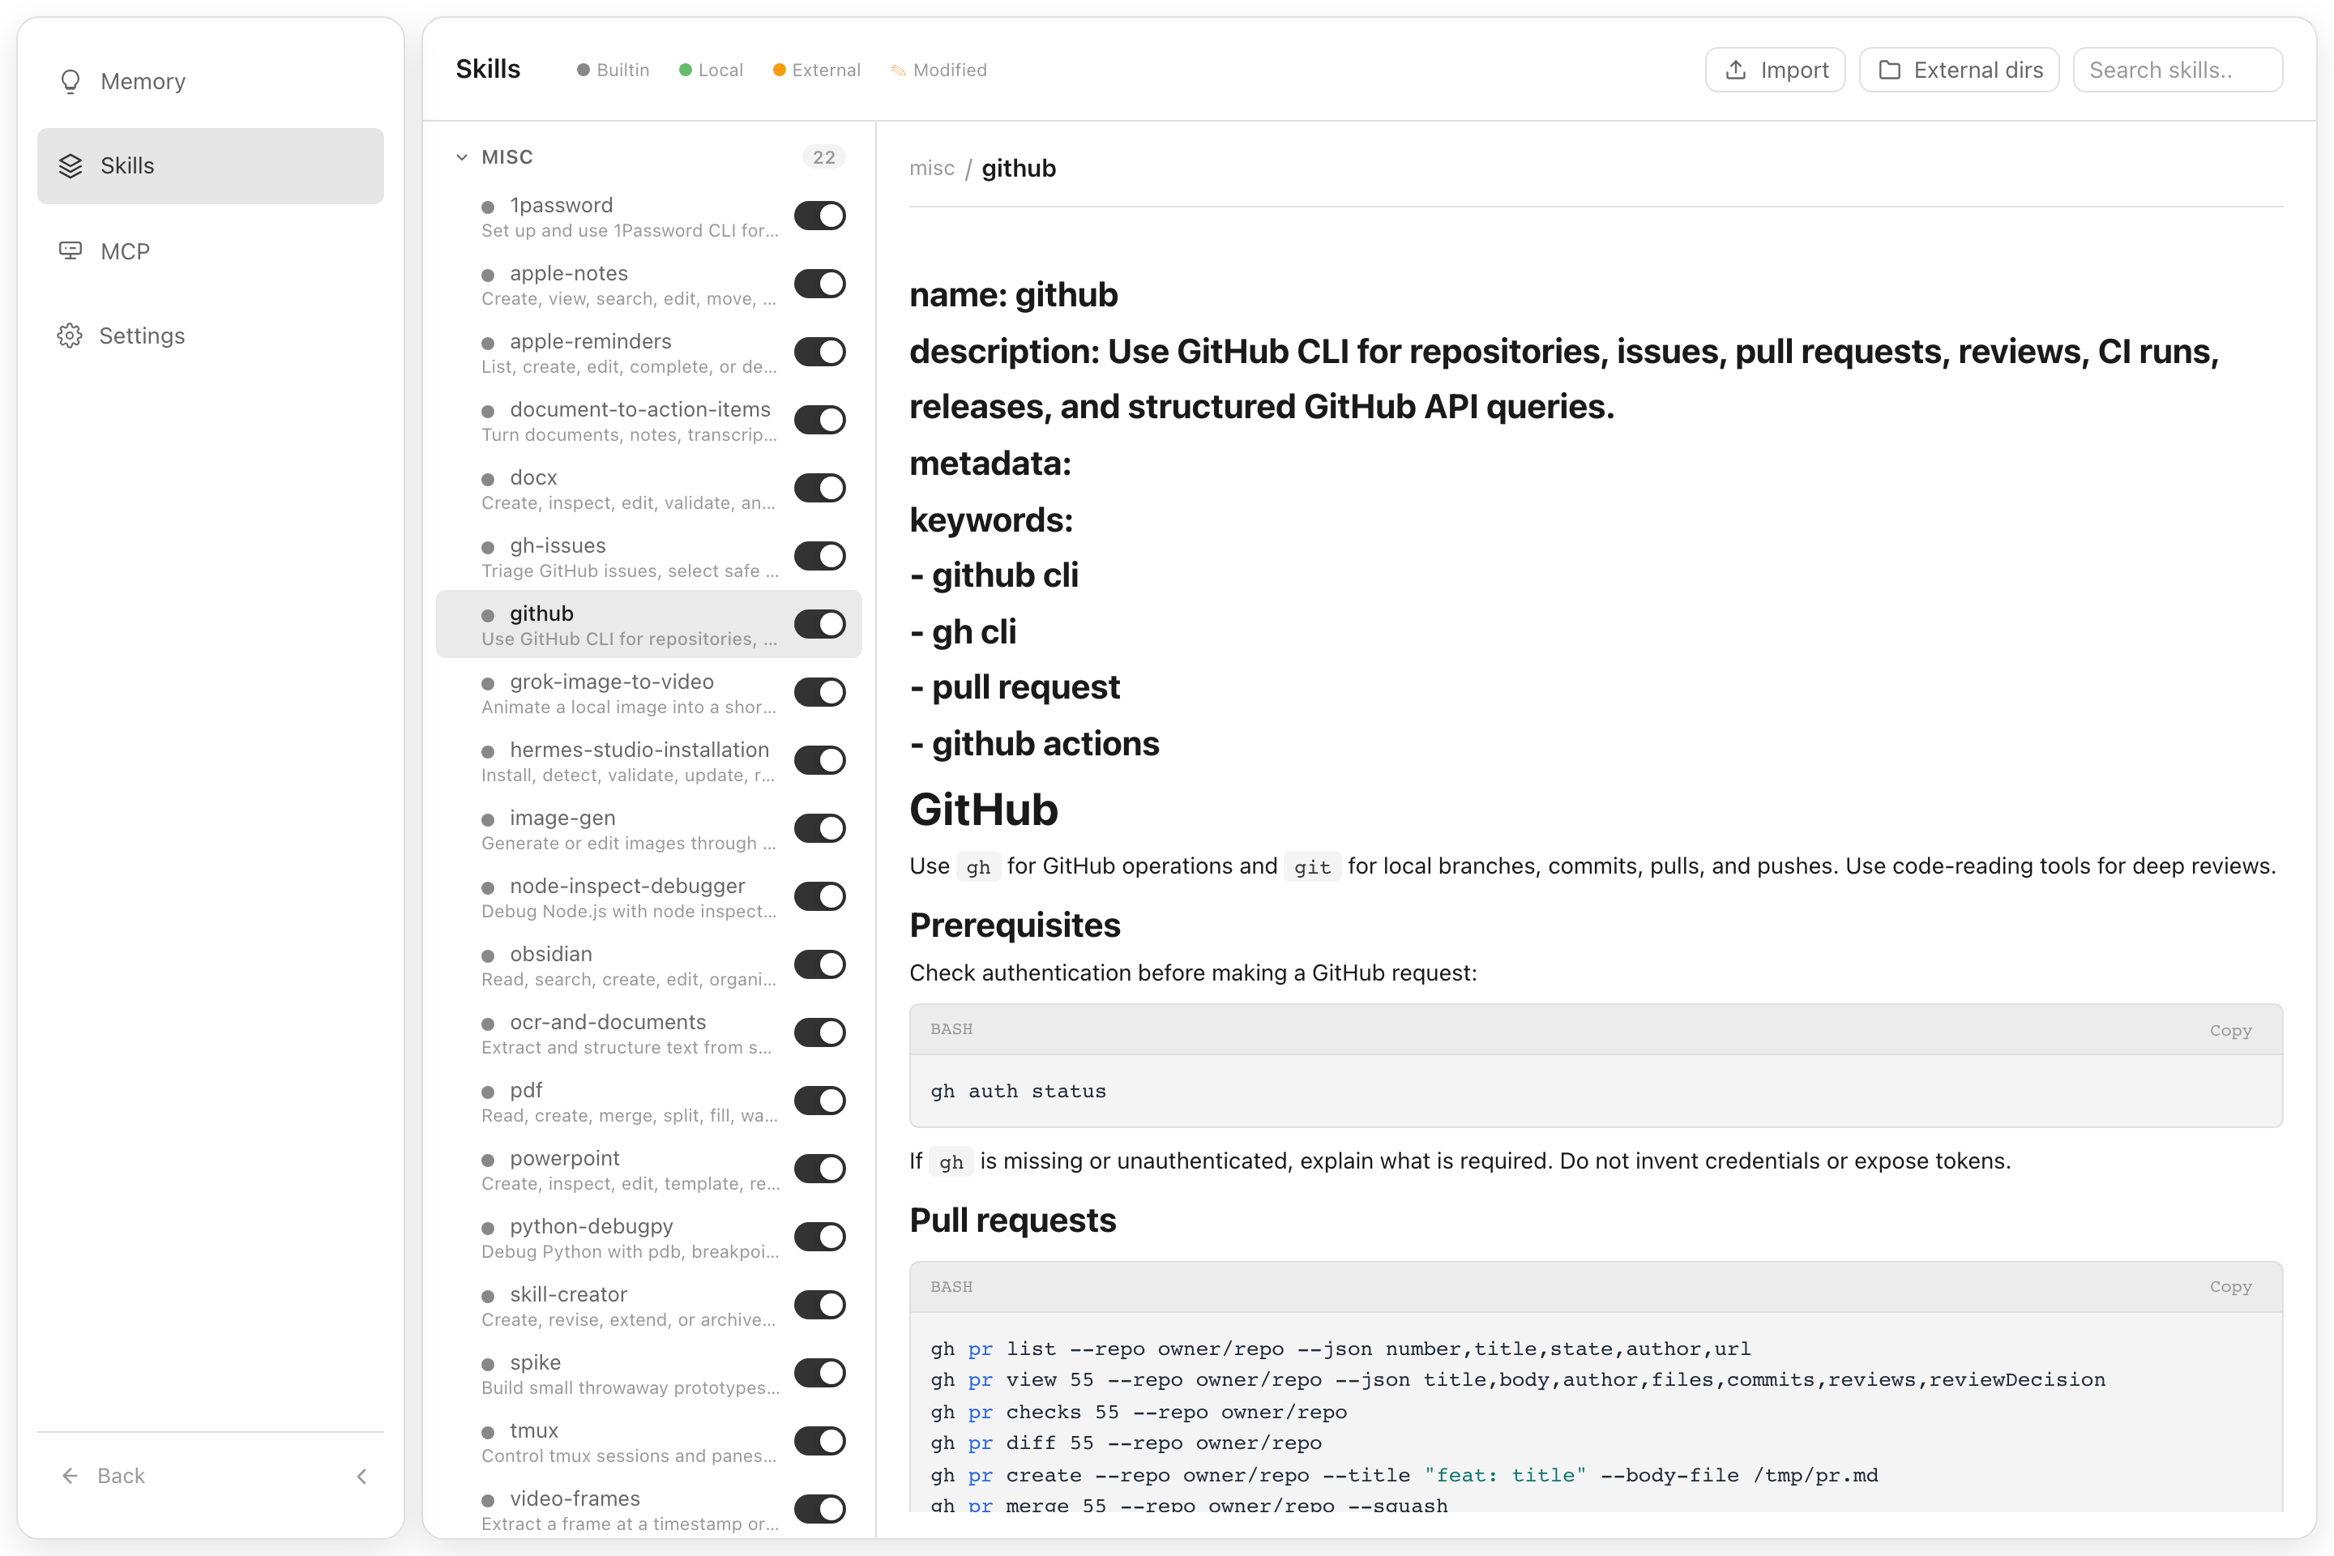Click the 'gh auth status' command text
This screenshot has height=1556, width=2334.
coord(1018,1091)
